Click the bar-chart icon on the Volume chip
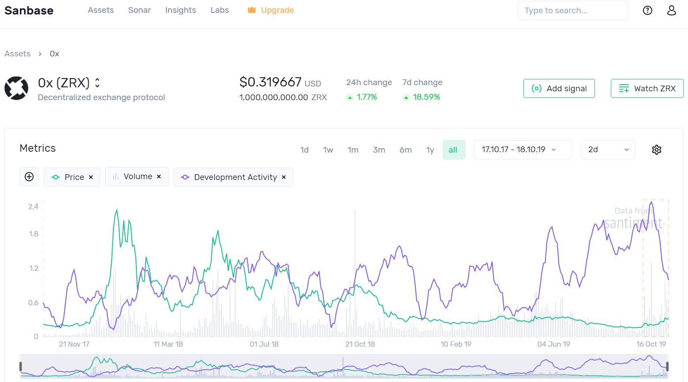 (115, 176)
